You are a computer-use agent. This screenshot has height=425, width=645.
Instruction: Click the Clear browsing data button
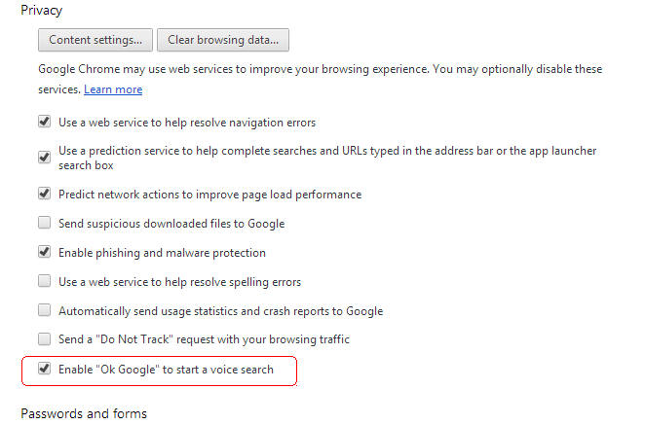[x=223, y=40]
